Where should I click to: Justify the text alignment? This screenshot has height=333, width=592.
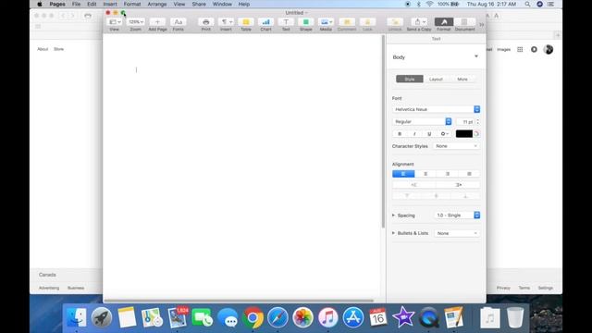[x=469, y=174]
